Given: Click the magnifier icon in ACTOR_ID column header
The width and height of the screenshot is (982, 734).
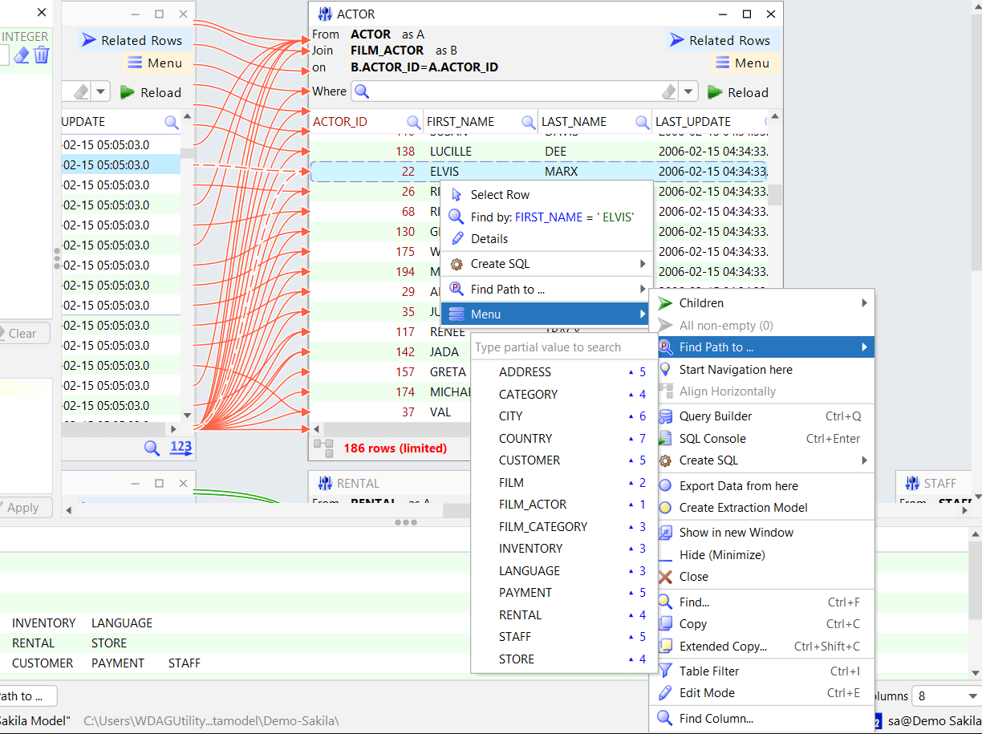Looking at the screenshot, I should click(x=413, y=122).
